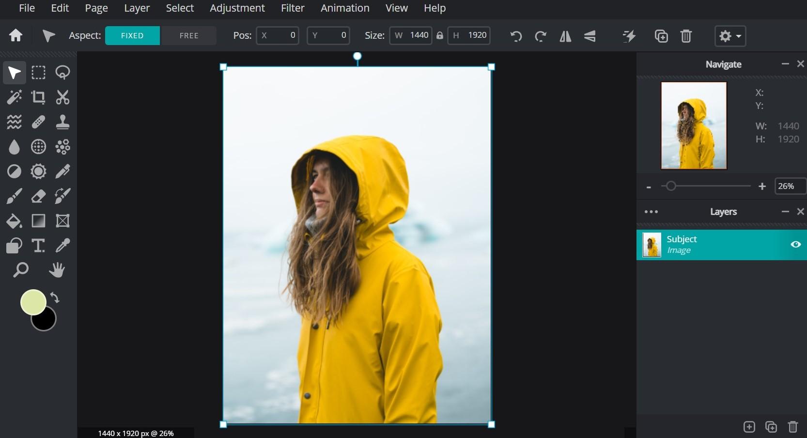The image size is (807, 438).
Task: Pick the Magic Wand tool
Action: [14, 97]
